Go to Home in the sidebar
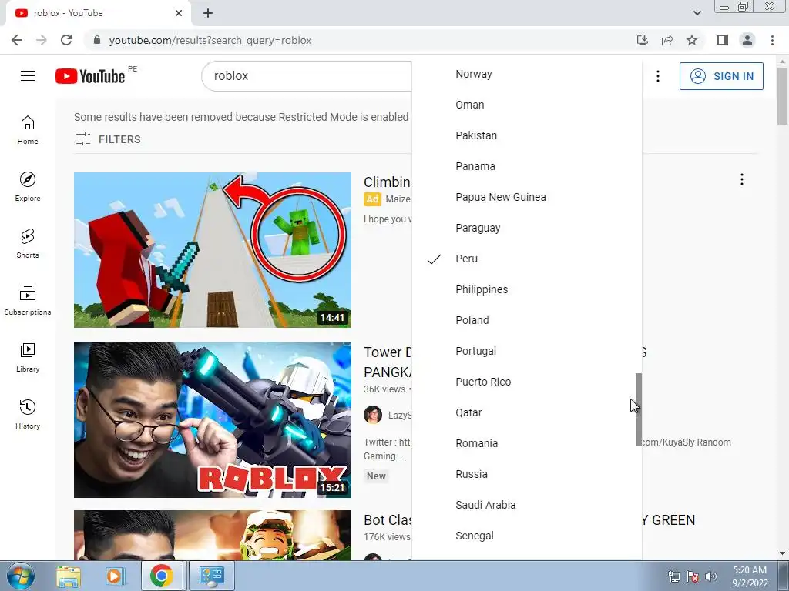789x591 pixels. pos(28,129)
